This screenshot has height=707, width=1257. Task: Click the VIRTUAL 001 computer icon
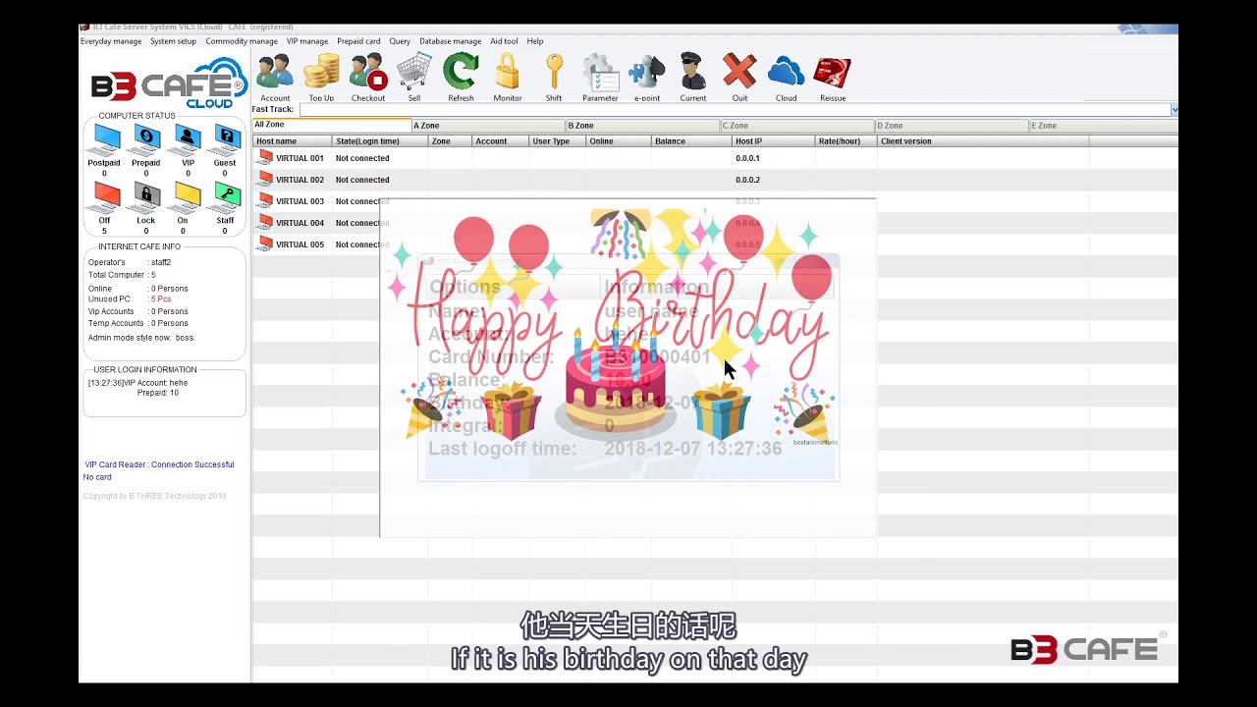(265, 157)
